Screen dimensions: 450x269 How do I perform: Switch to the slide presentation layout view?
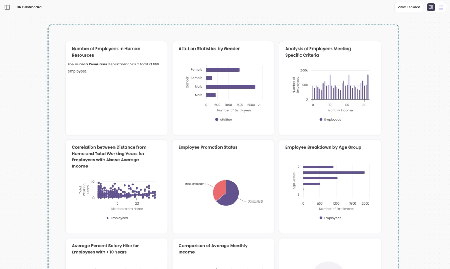441,7
